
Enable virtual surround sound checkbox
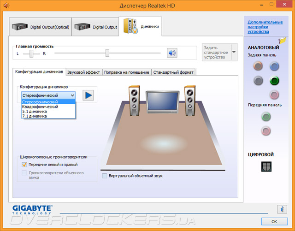pyautogui.click(x=104, y=176)
